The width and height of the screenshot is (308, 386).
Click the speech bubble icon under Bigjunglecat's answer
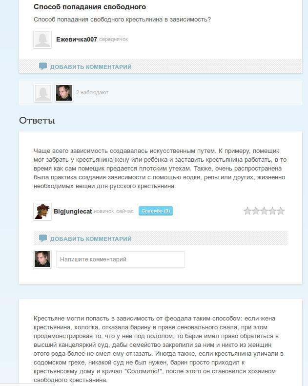click(x=43, y=238)
